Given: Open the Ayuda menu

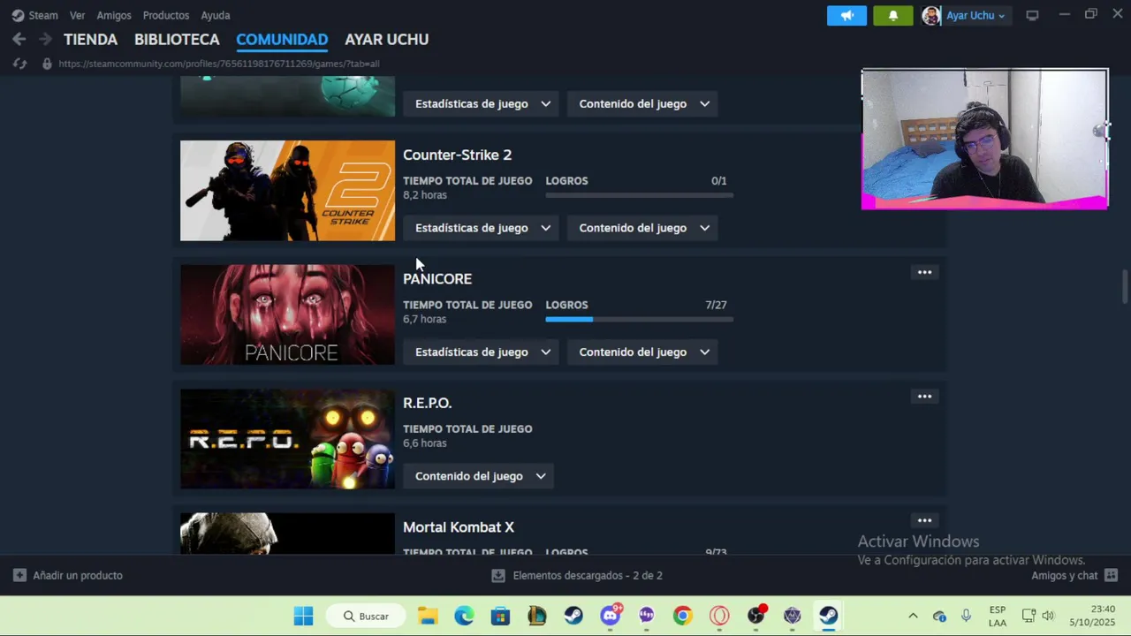Looking at the screenshot, I should [216, 15].
